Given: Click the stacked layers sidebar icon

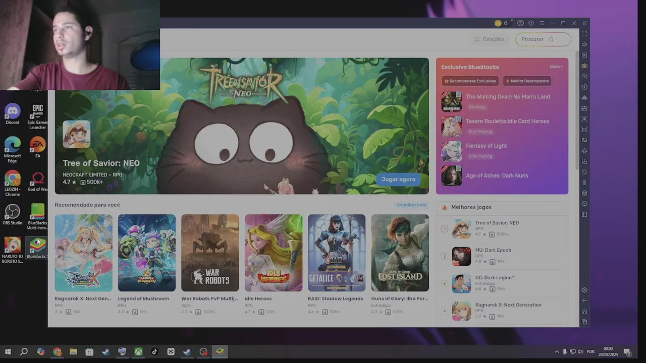Looking at the screenshot, I should [584, 193].
